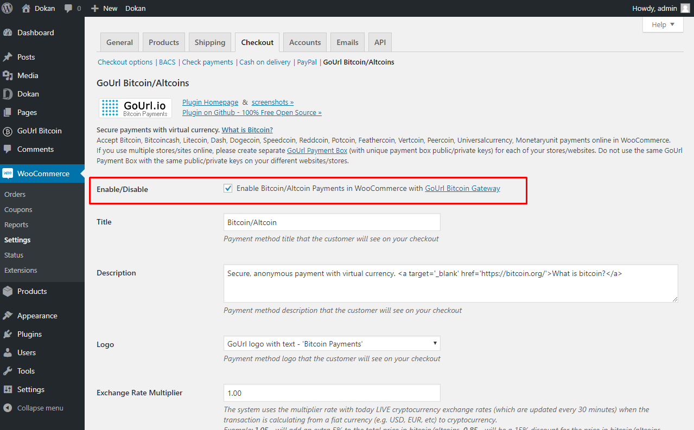Screen dimensions: 694x430
Task: Open the Checkout options sub-link
Action: [125, 62]
